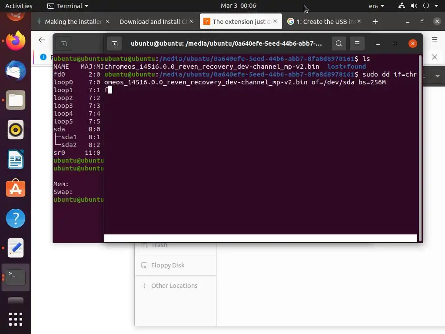Click the terminal window title text
Viewport: 445px width, 334px height.
226,43
